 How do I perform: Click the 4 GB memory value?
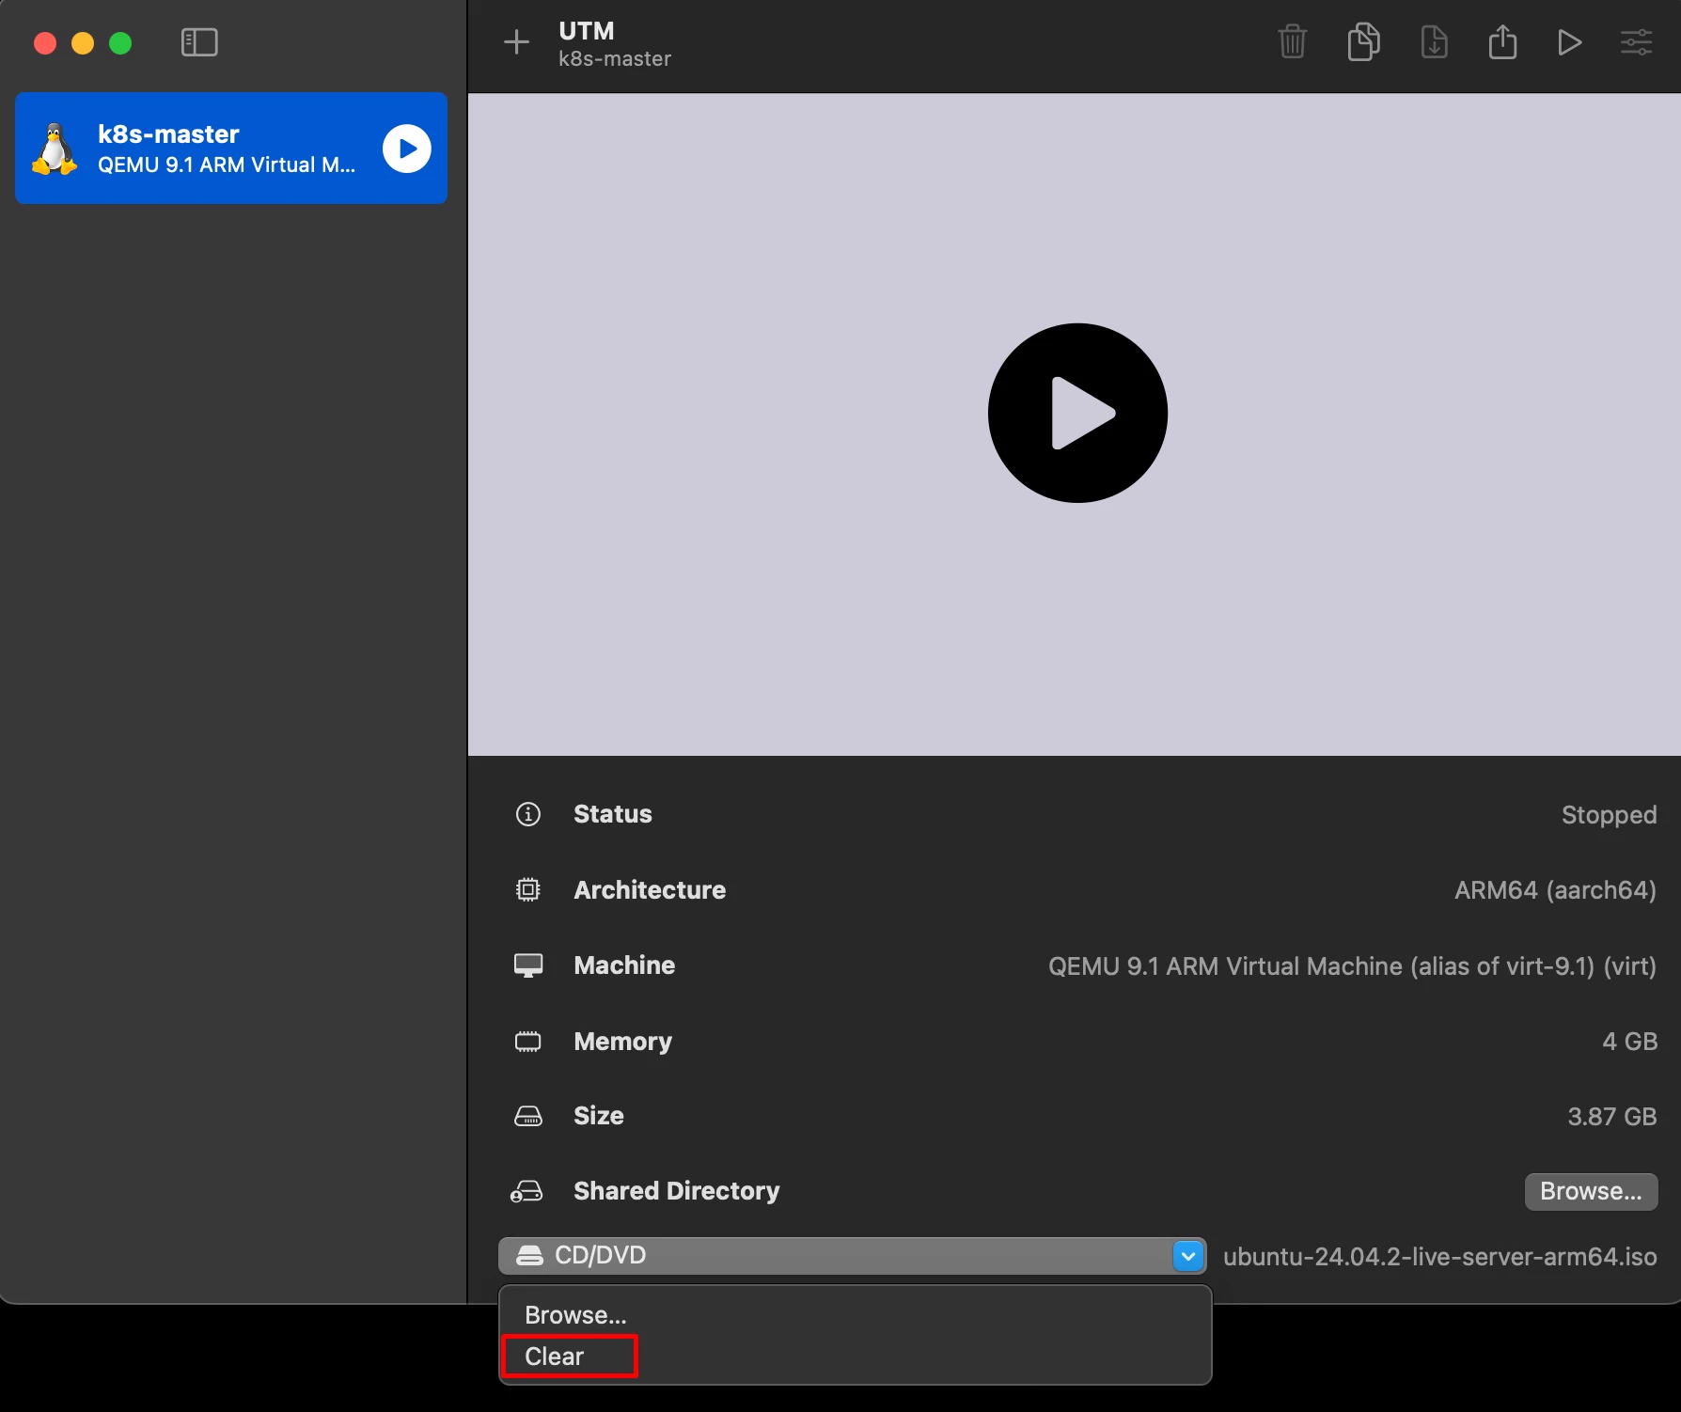point(1630,1042)
